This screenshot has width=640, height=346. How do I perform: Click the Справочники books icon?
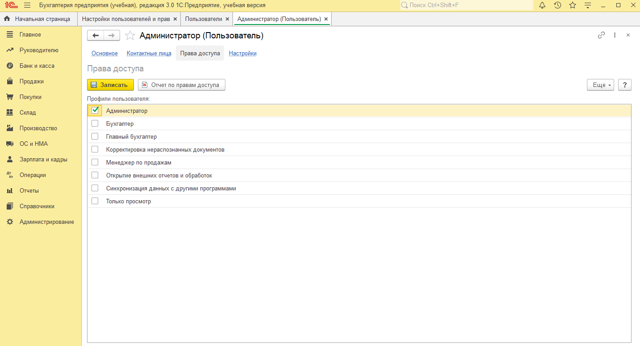point(10,206)
